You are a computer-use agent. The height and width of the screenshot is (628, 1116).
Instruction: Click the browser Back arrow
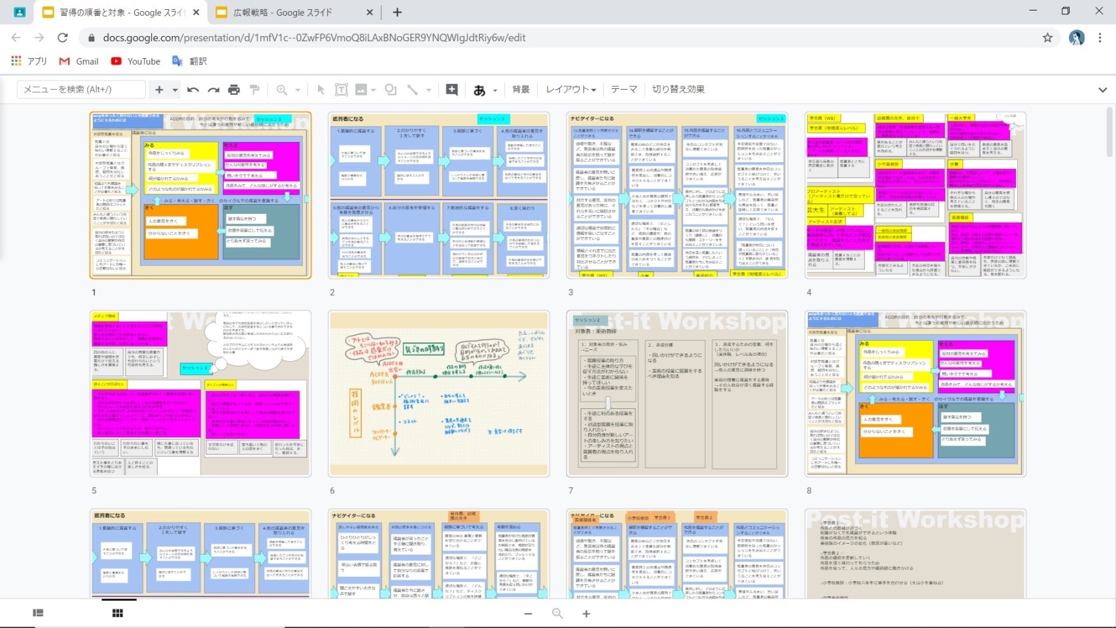tap(16, 38)
